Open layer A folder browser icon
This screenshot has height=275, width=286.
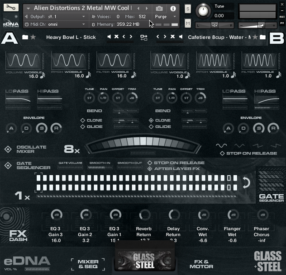coord(25,37)
